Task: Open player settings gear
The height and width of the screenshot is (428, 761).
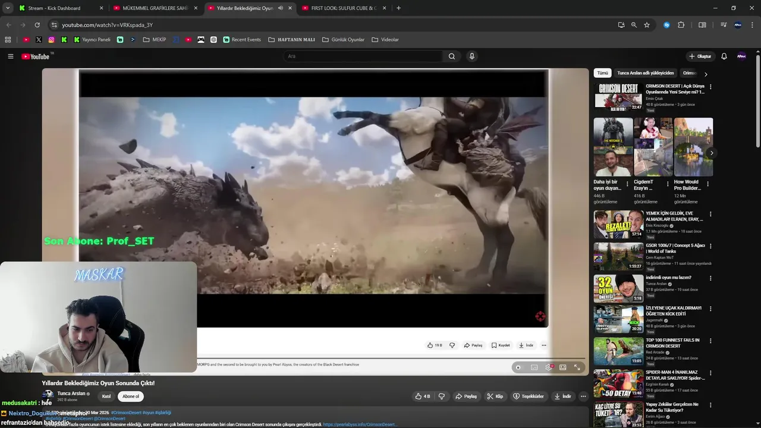Action: tap(549, 367)
